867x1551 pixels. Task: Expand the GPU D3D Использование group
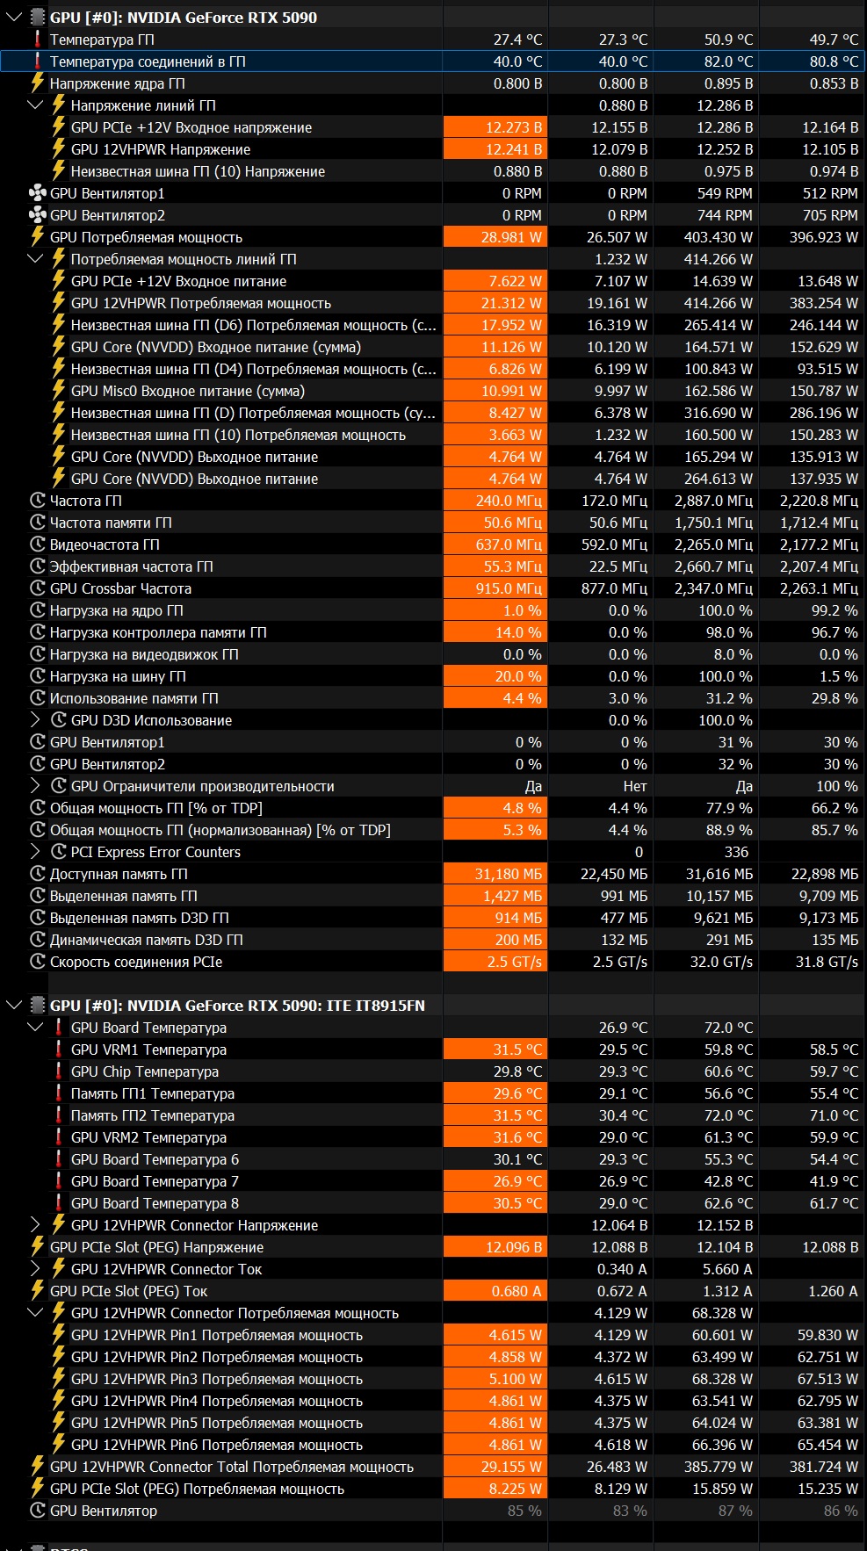click(x=35, y=719)
